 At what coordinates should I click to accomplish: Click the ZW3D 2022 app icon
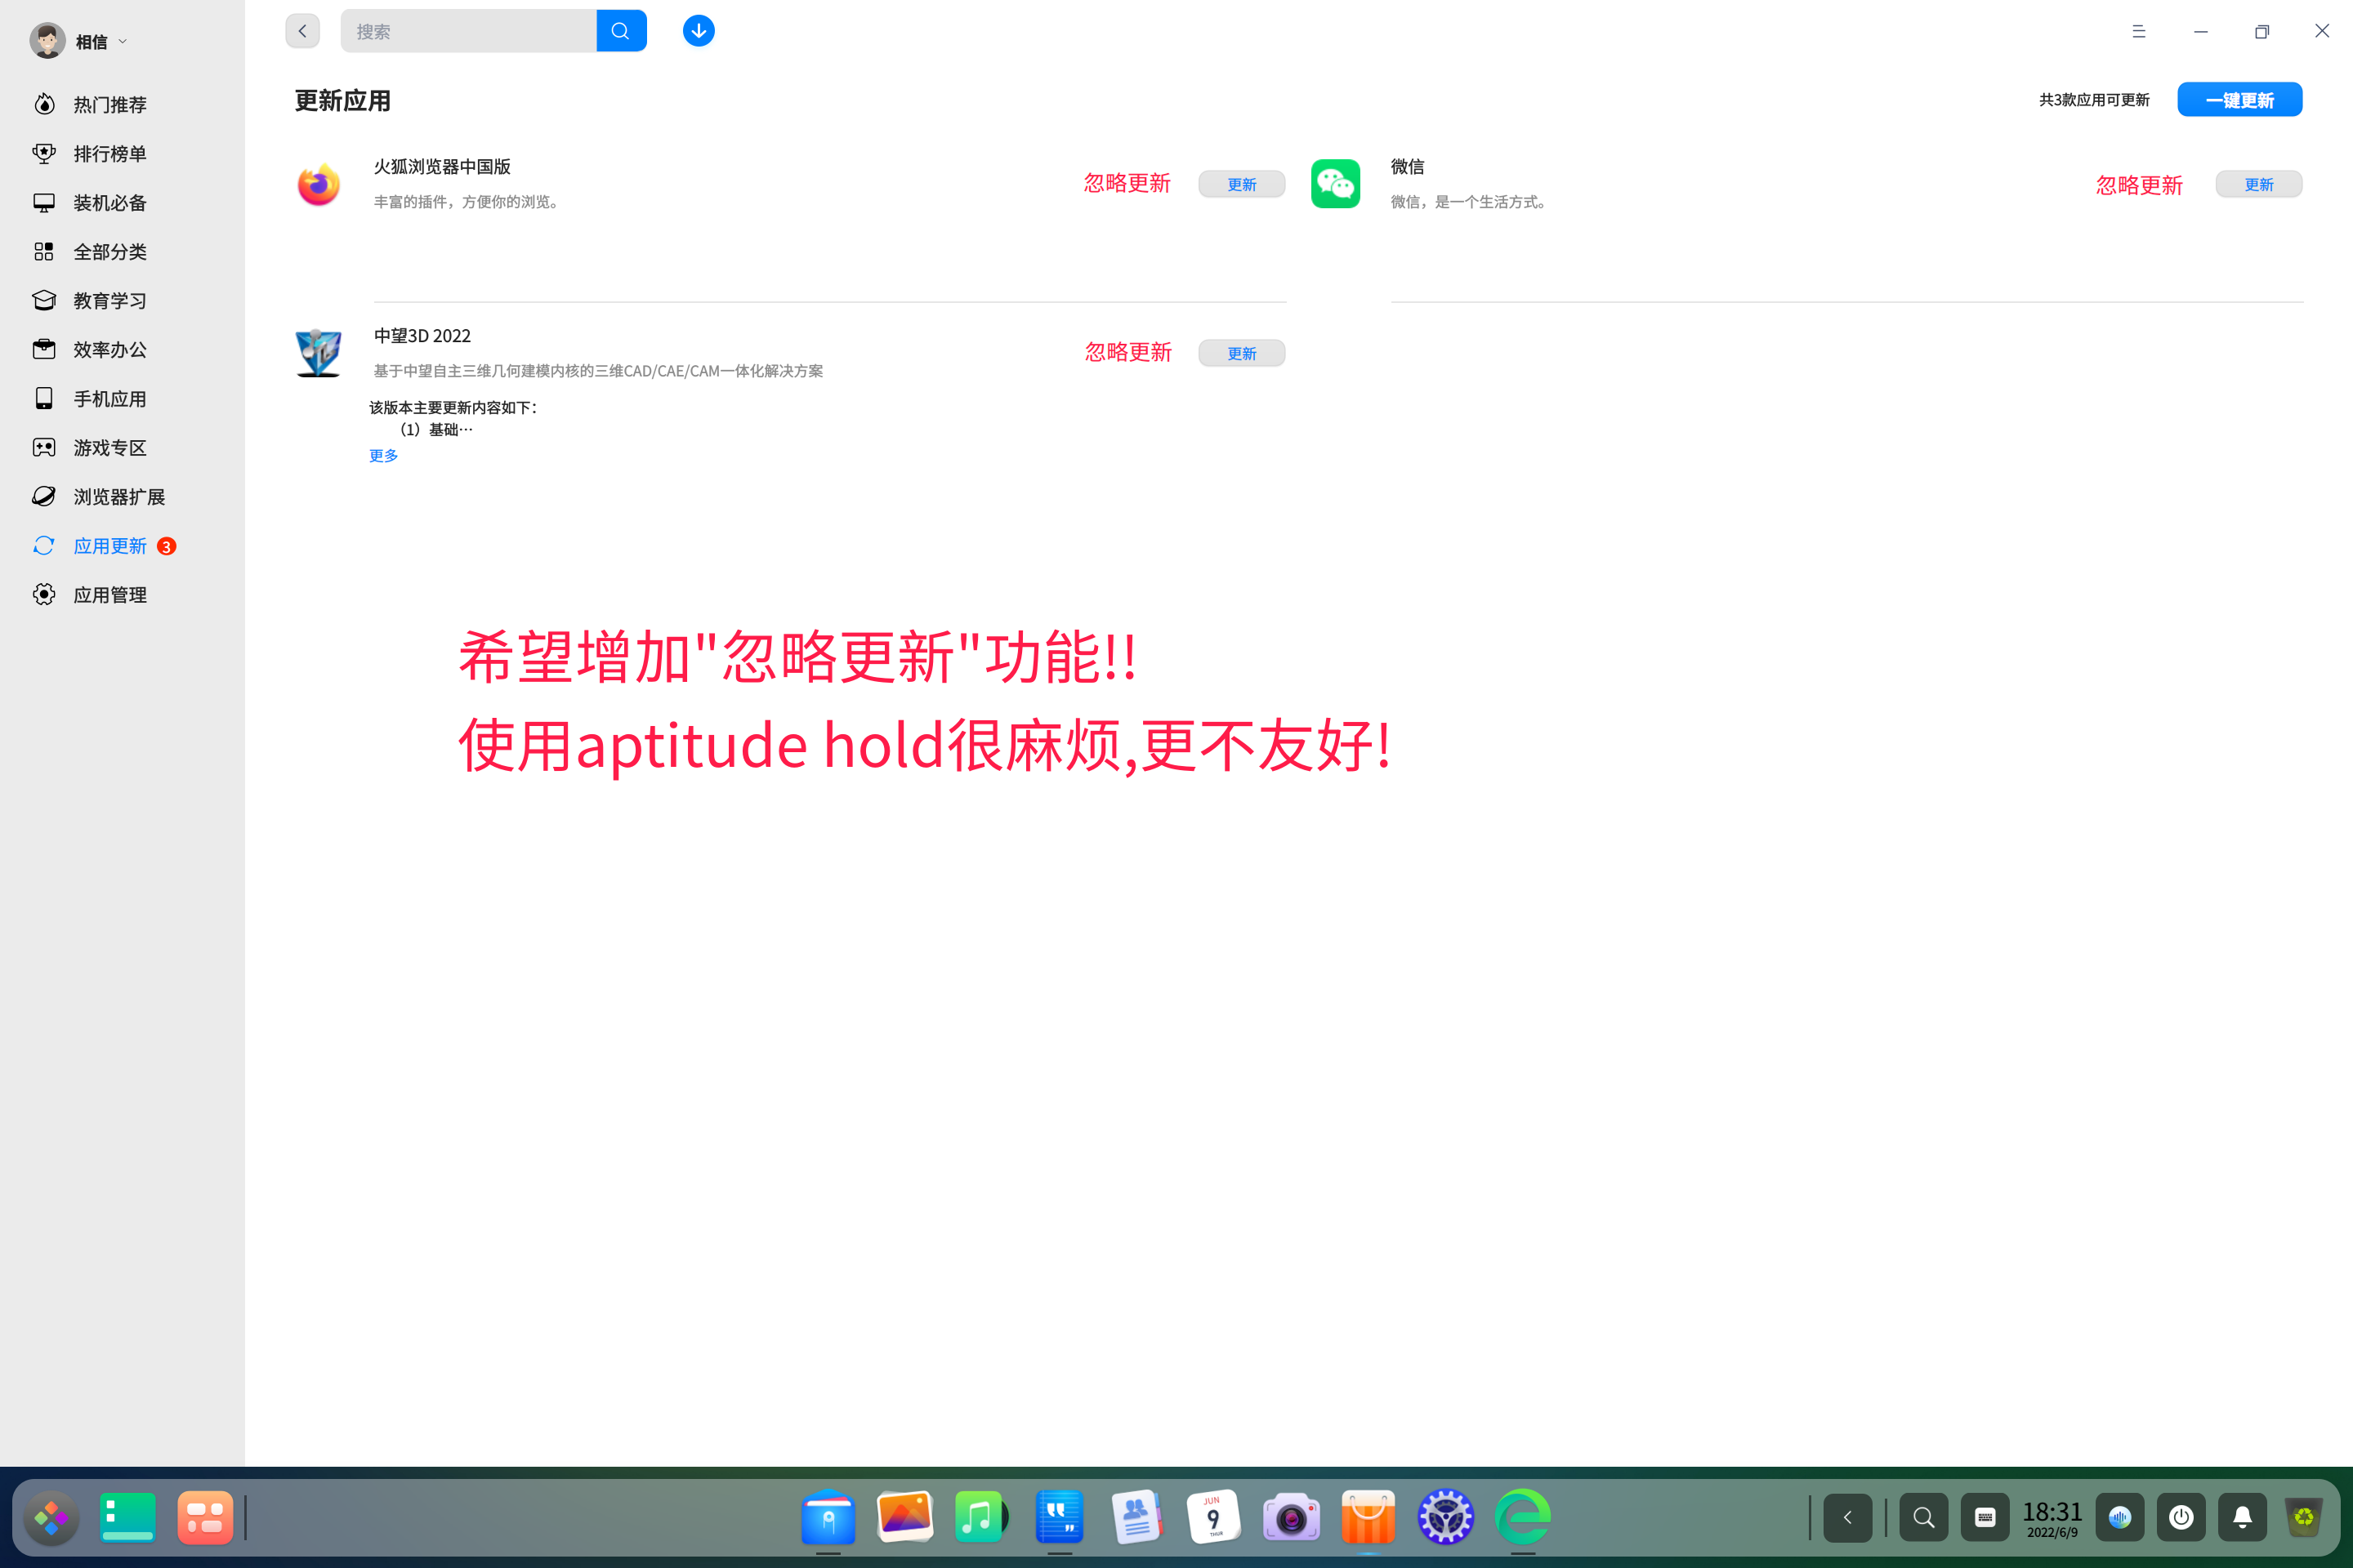[318, 353]
